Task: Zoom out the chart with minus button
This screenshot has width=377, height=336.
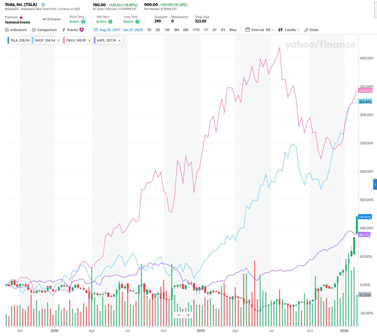Action: pyautogui.click(x=179, y=315)
